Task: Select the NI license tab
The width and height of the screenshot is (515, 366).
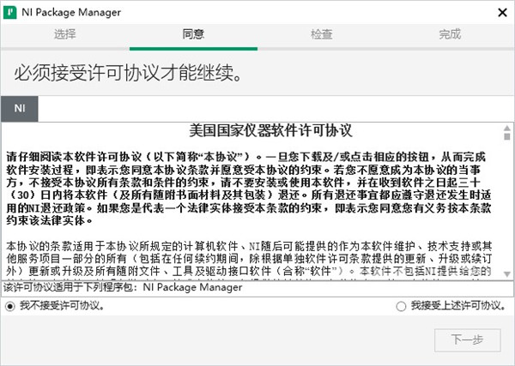Action: click(x=20, y=109)
